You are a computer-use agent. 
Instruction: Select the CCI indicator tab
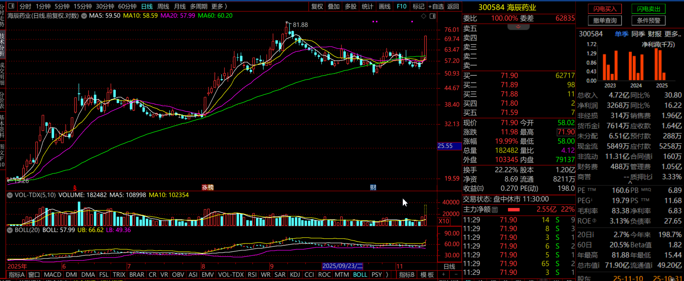(309, 275)
